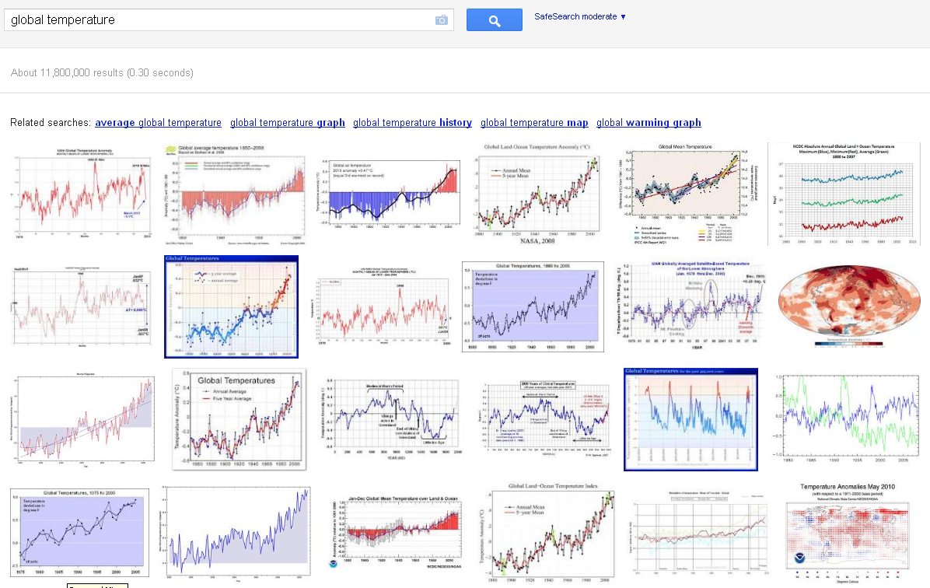
Task: Open the Global Land-Ocean Temperature Index thumbnail
Action: coord(546,533)
